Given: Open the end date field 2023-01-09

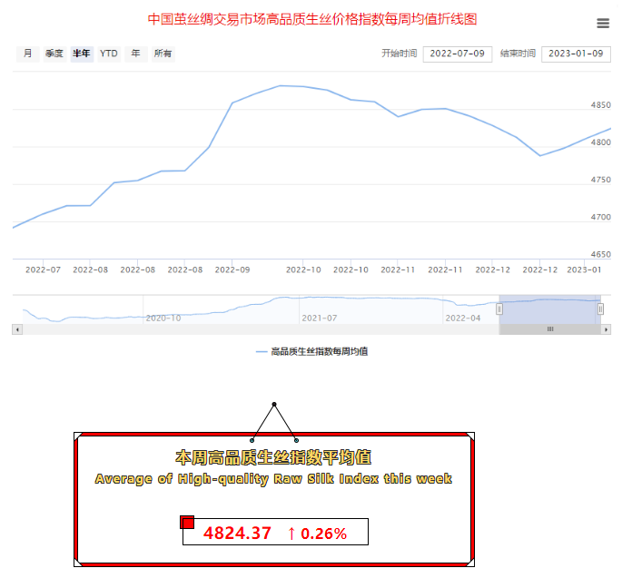Looking at the screenshot, I should coord(576,54).
